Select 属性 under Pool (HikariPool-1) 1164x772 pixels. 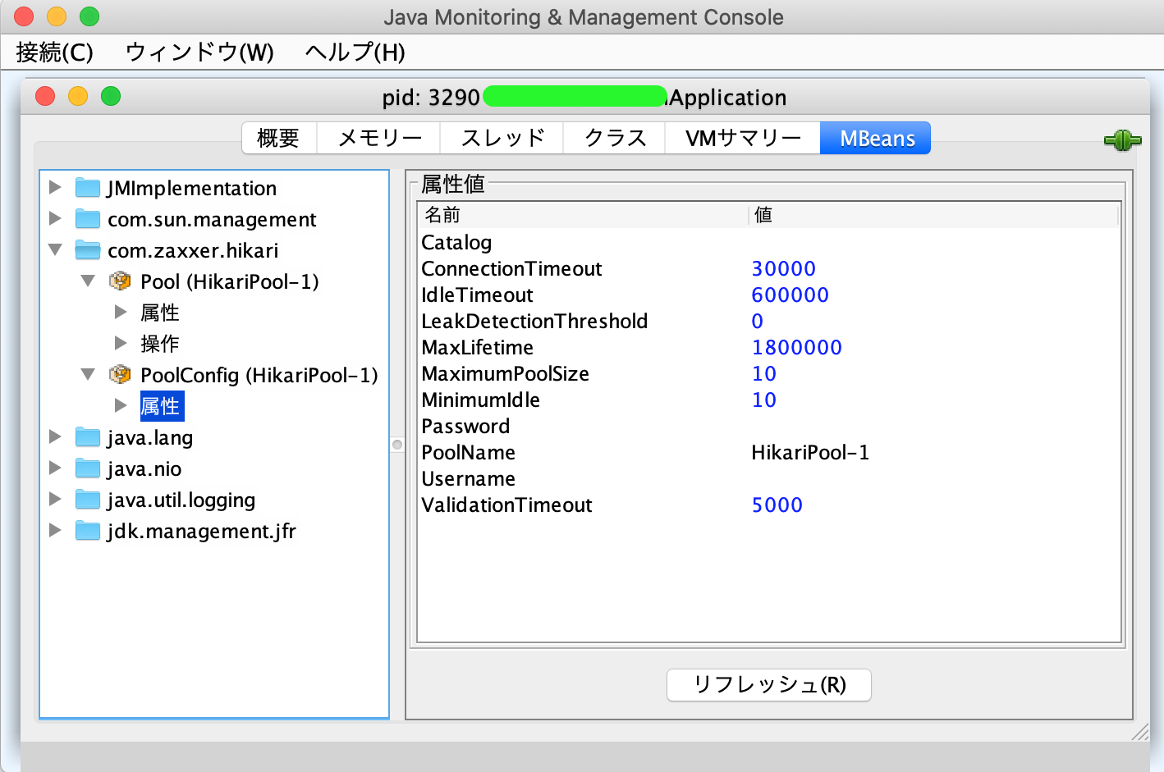162,313
